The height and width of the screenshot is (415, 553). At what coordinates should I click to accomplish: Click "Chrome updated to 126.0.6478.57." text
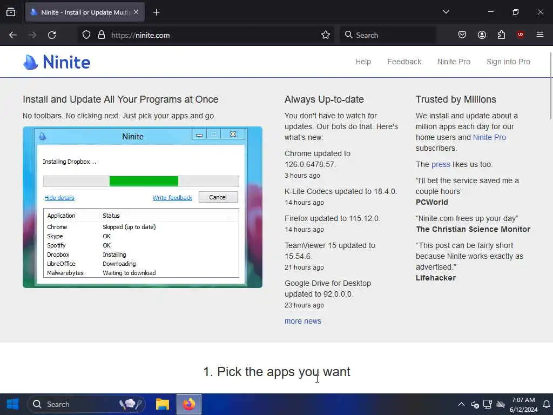point(318,159)
